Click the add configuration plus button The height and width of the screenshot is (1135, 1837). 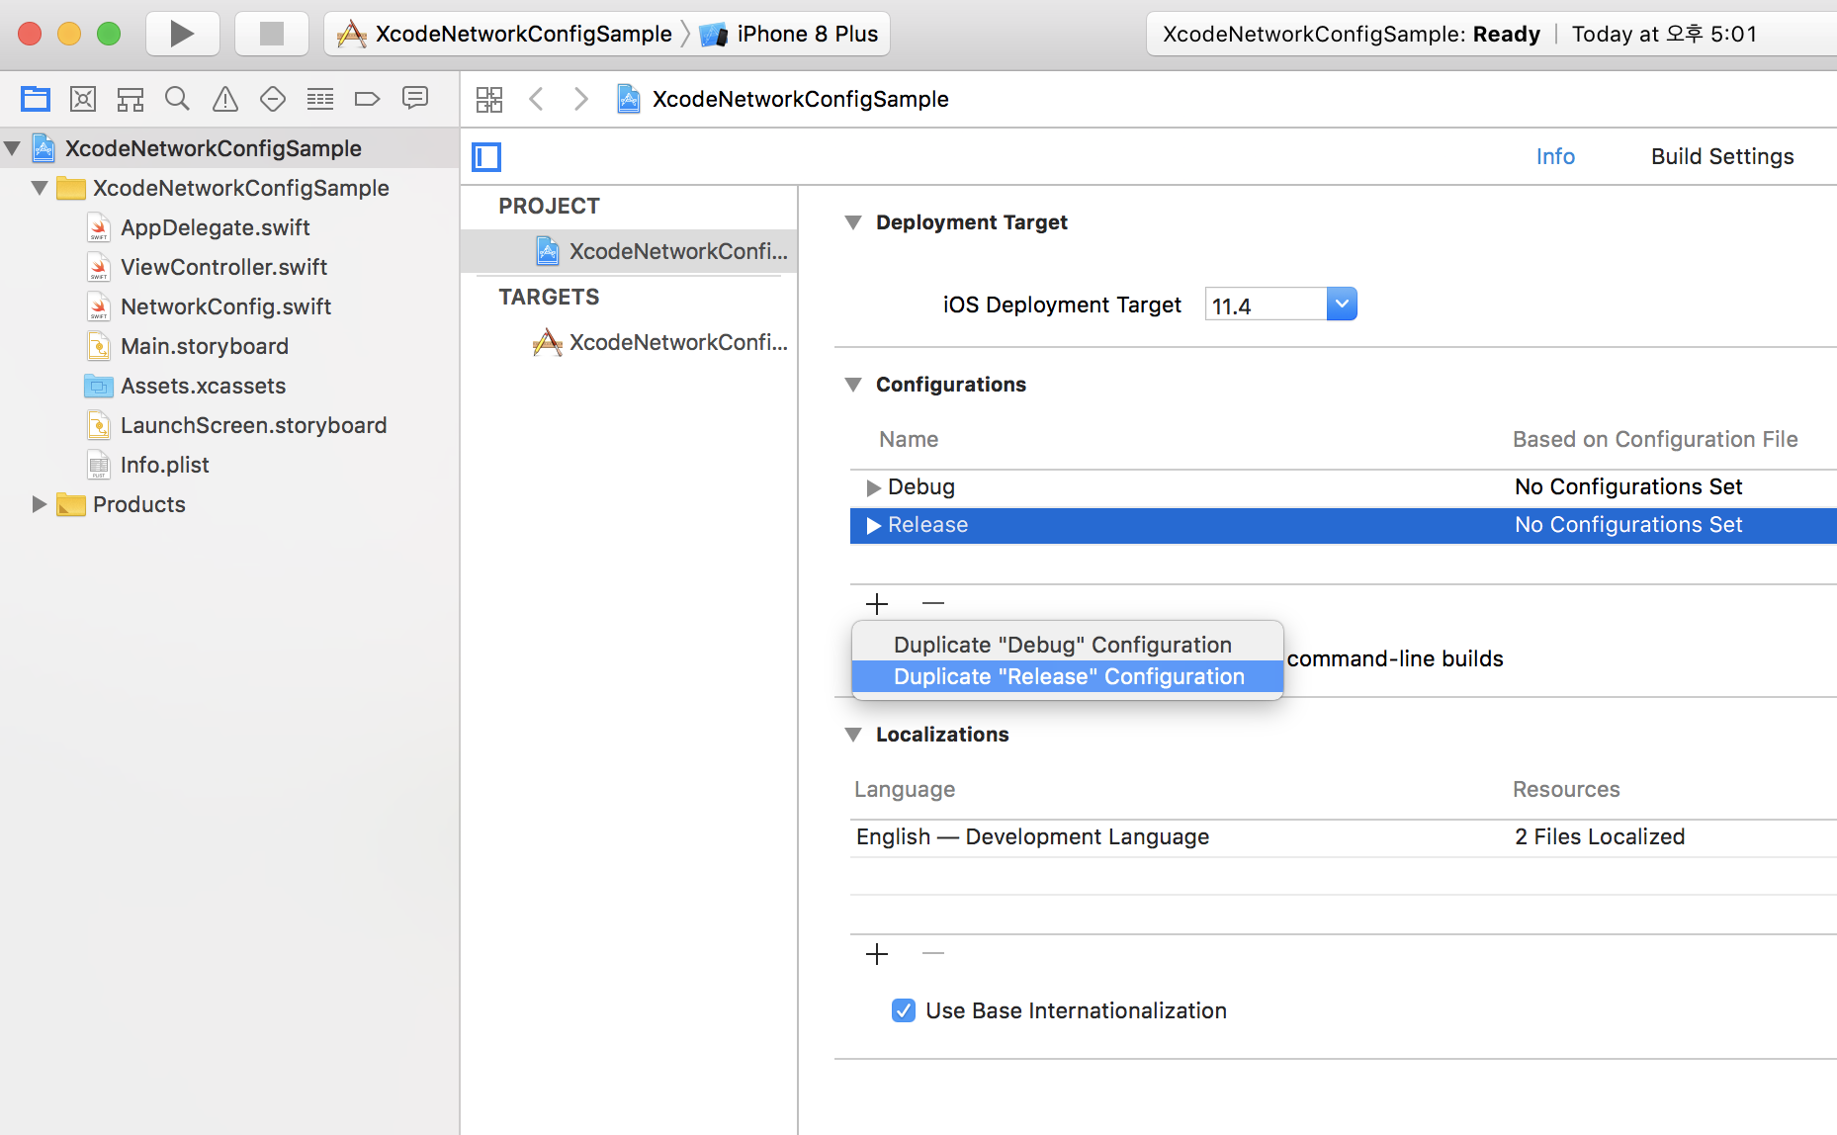pos(877,603)
